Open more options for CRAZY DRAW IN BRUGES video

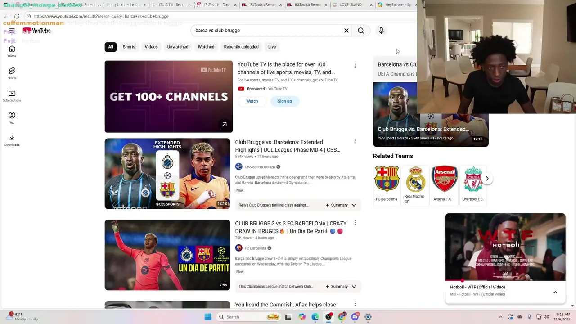tap(355, 222)
